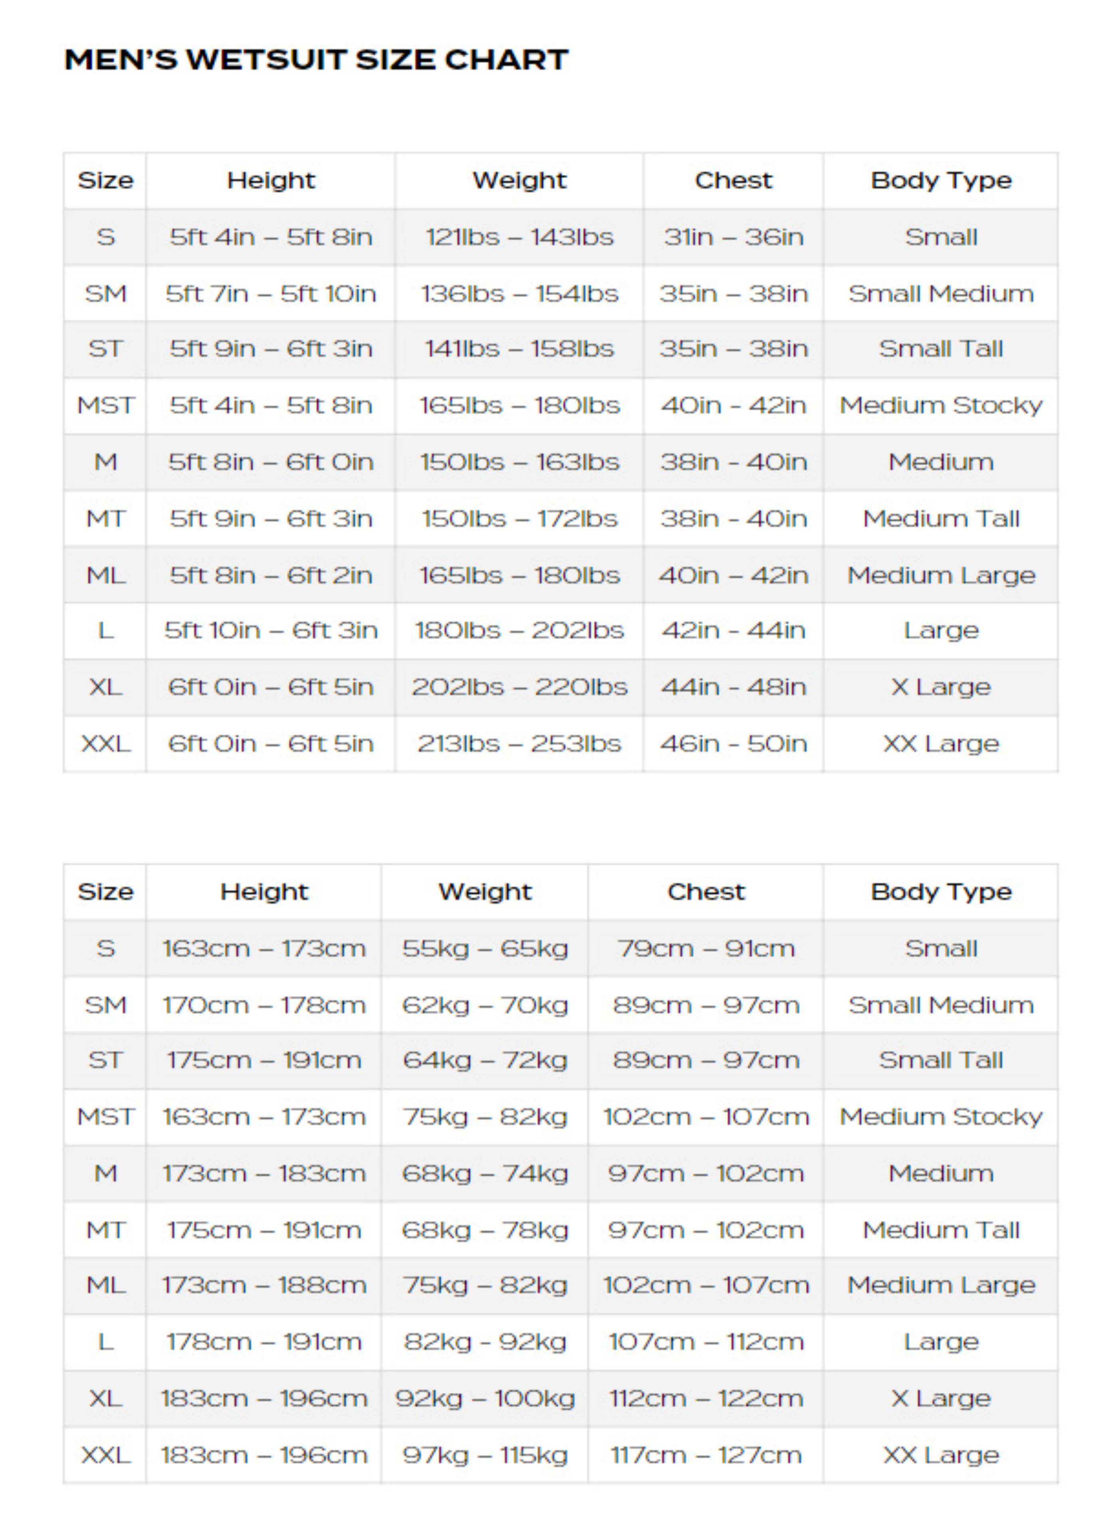Screen dimensions: 1118x1518
Task: Select the 5ft 8in – 6ft 2in cell
Action: pyautogui.click(x=271, y=576)
